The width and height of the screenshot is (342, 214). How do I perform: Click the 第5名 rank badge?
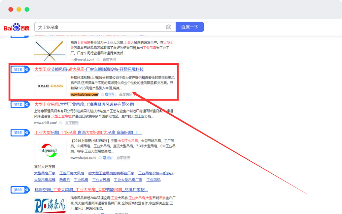pyautogui.click(x=20, y=133)
